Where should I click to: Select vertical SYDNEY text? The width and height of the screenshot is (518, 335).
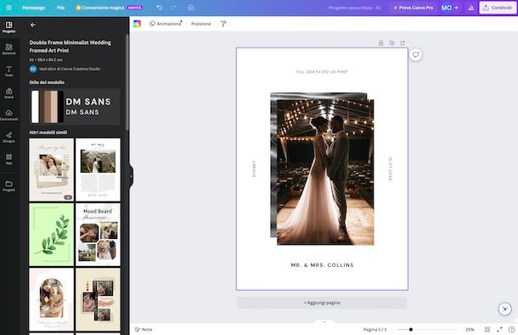coord(254,169)
